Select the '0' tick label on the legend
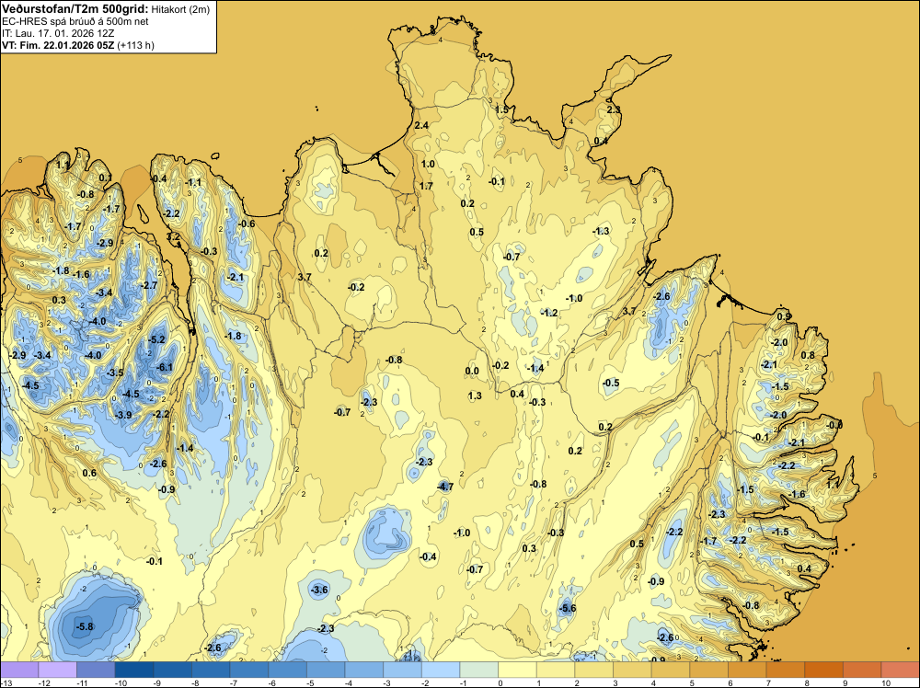Image resolution: width=920 pixels, height=688 pixels. pos(499,682)
